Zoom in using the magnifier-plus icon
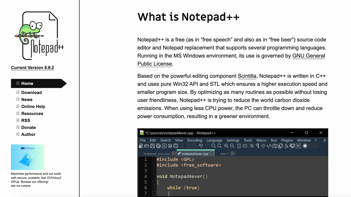Screen dimensions: 351x197 (x=227, y=146)
